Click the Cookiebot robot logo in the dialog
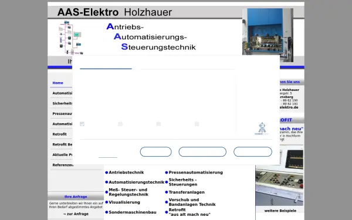This screenshot has width=352, height=220. tap(262, 128)
